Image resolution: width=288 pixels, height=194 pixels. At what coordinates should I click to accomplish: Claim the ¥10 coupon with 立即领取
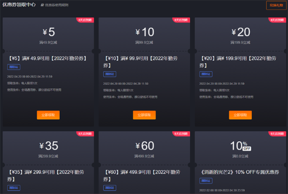[x=144, y=115]
